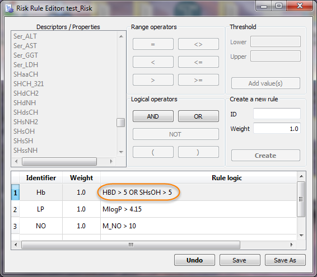Click the Hb identifier cell
Viewport: 317px width, 277px height.
pyautogui.click(x=41, y=193)
